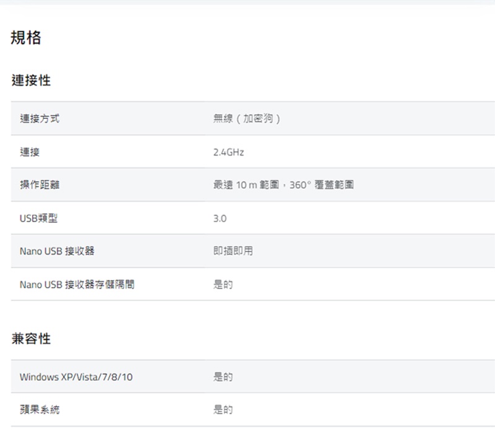The width and height of the screenshot is (495, 444).
Task: Select 是的 in the 蘋果系統 row
Action: [x=223, y=410]
